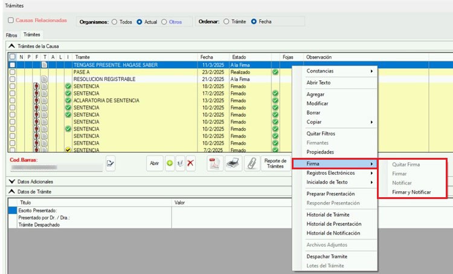This screenshot has height=274, width=453.
Task: Click the red X delete icon
Action: pyautogui.click(x=190, y=163)
